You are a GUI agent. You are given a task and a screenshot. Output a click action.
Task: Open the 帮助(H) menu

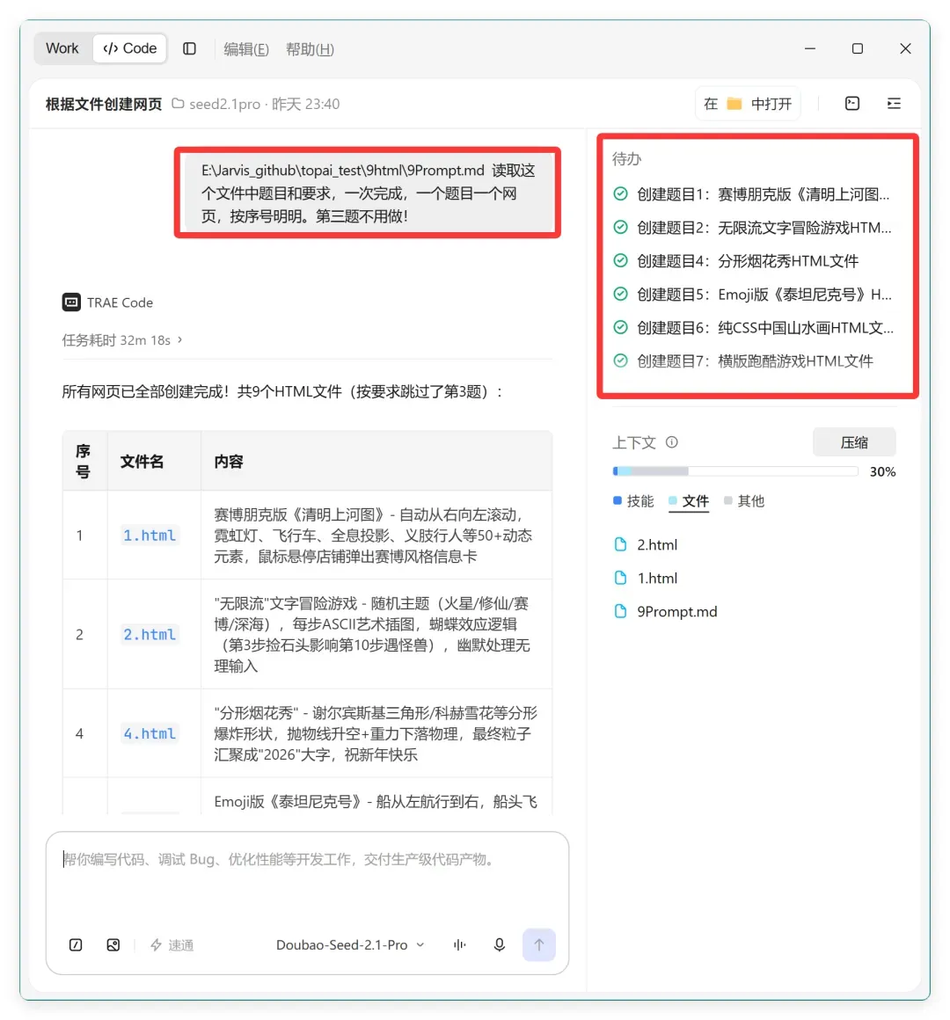[x=310, y=49]
